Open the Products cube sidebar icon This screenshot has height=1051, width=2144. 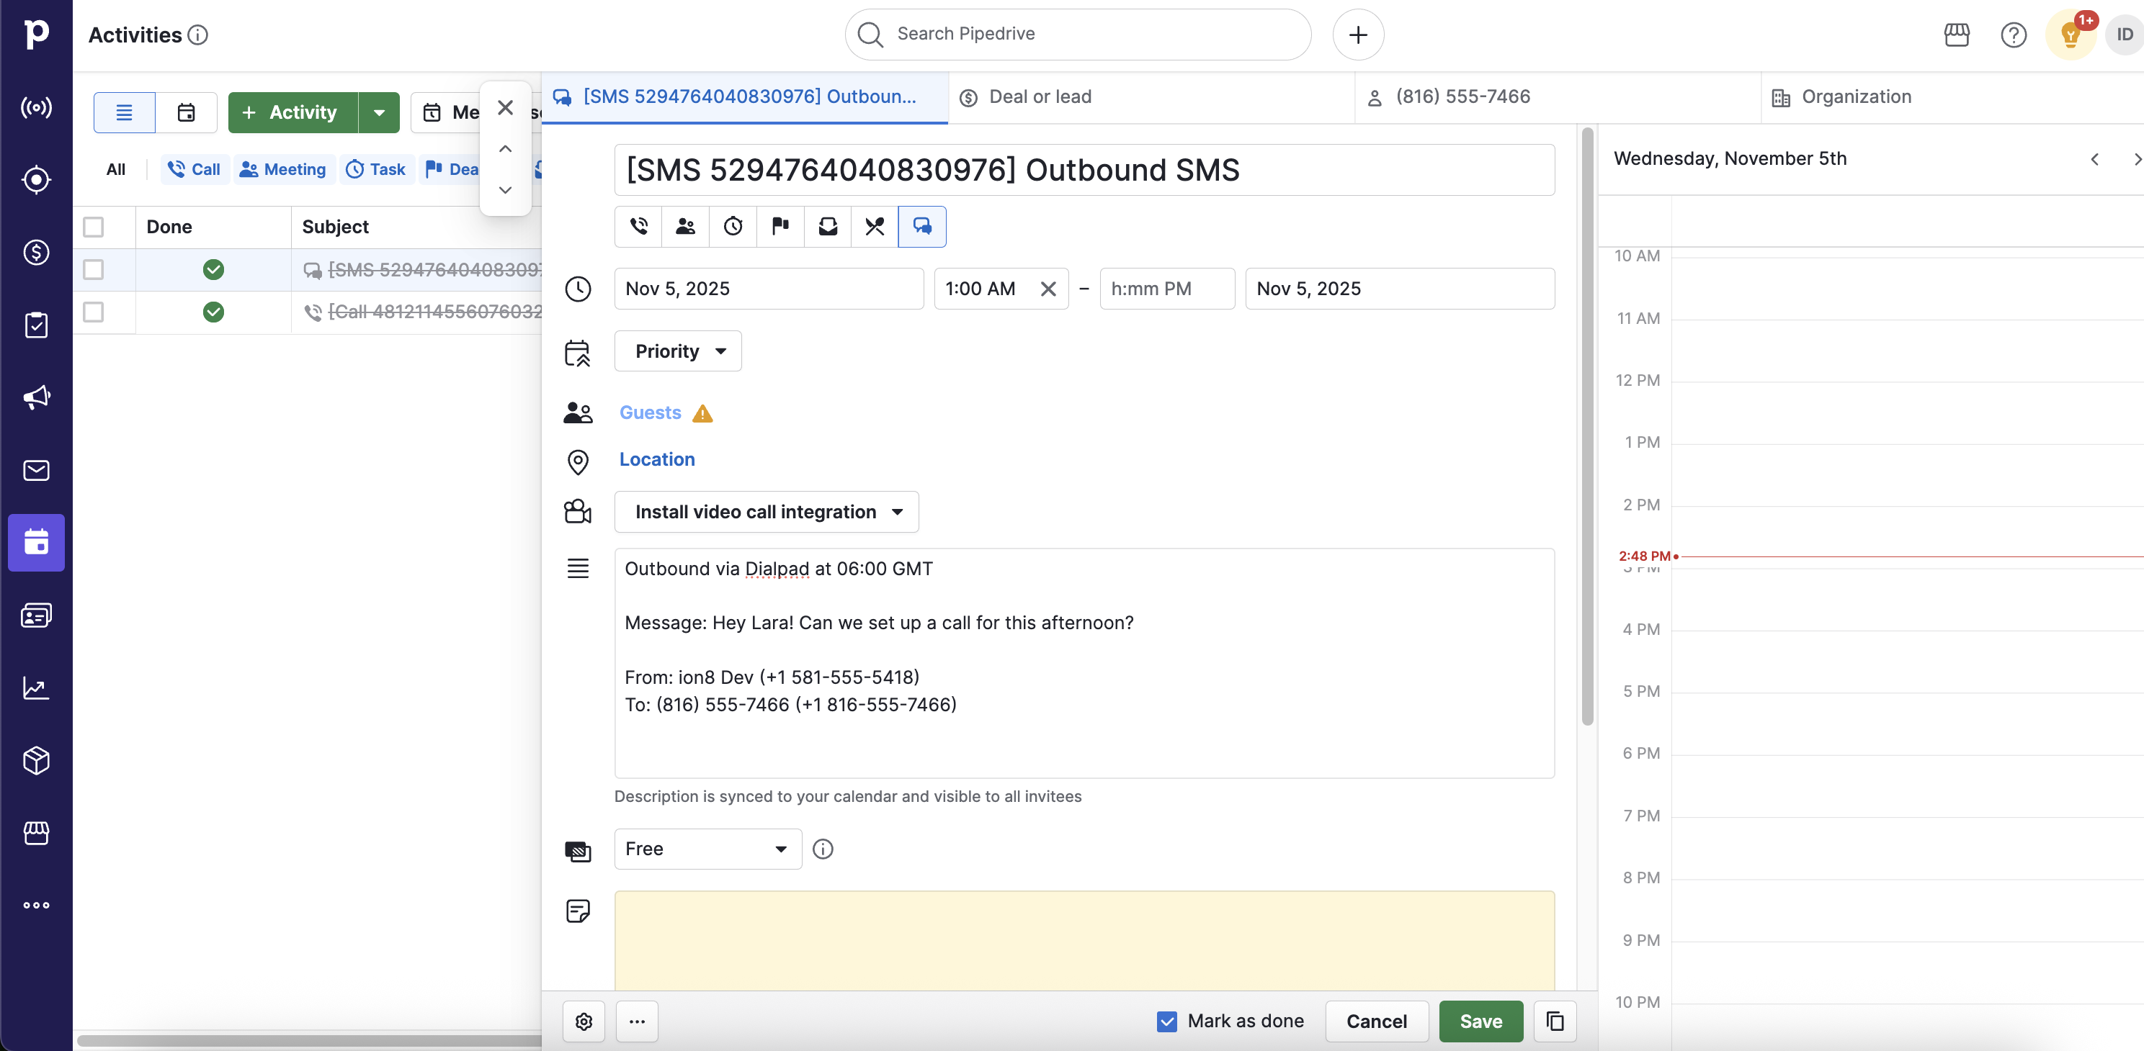[36, 760]
